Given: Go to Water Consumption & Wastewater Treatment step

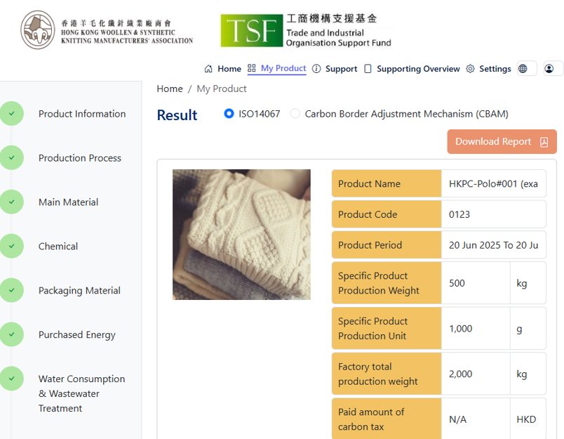Looking at the screenshot, I should pos(81,393).
